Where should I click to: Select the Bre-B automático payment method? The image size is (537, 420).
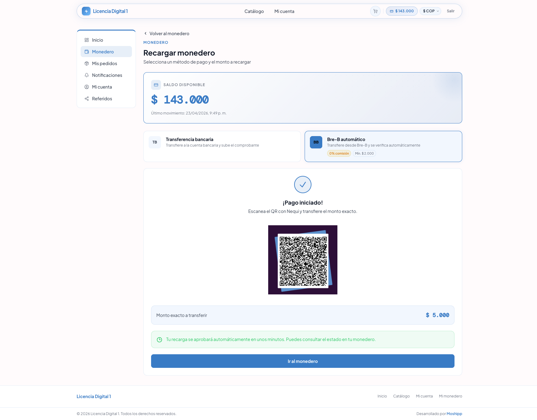tap(383, 146)
